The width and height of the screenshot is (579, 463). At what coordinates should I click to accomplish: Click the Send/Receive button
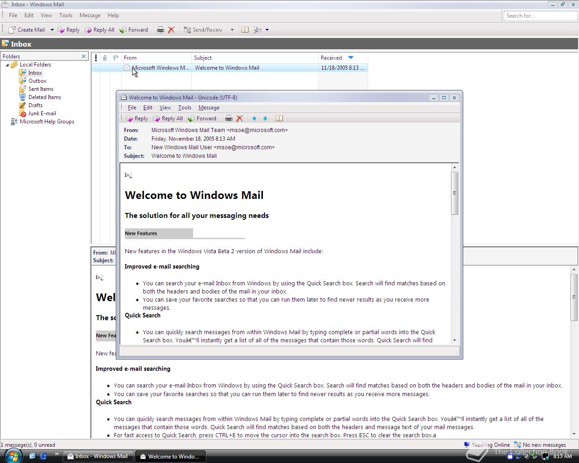click(203, 30)
